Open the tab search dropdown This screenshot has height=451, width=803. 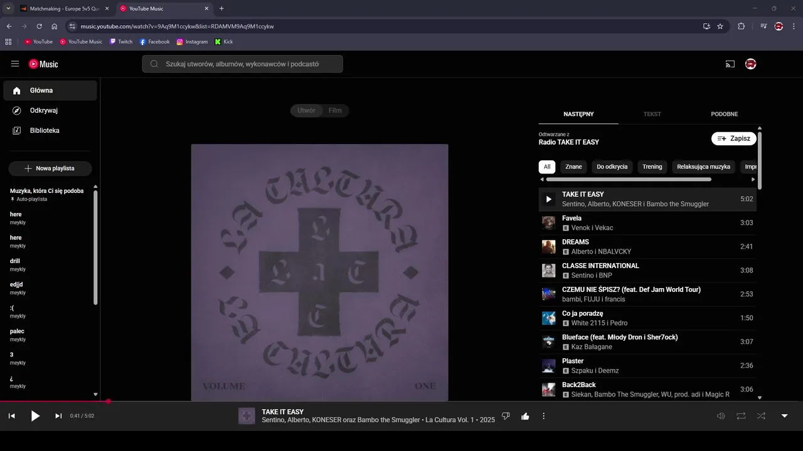(8, 8)
